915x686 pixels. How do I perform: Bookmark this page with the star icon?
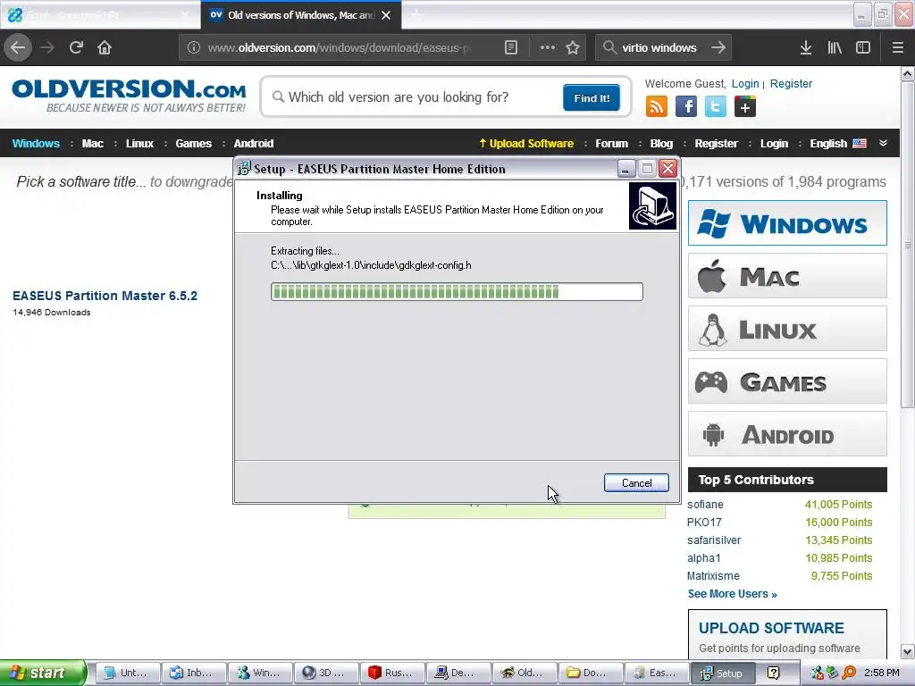click(573, 48)
